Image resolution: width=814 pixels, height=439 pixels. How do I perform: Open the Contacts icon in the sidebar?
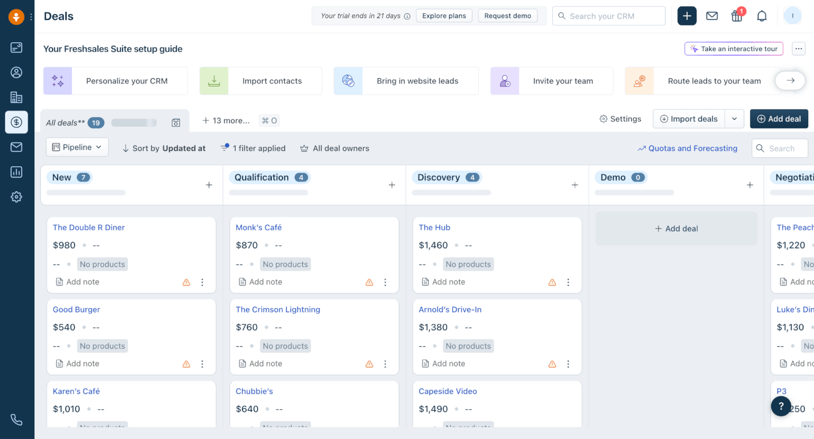(17, 72)
